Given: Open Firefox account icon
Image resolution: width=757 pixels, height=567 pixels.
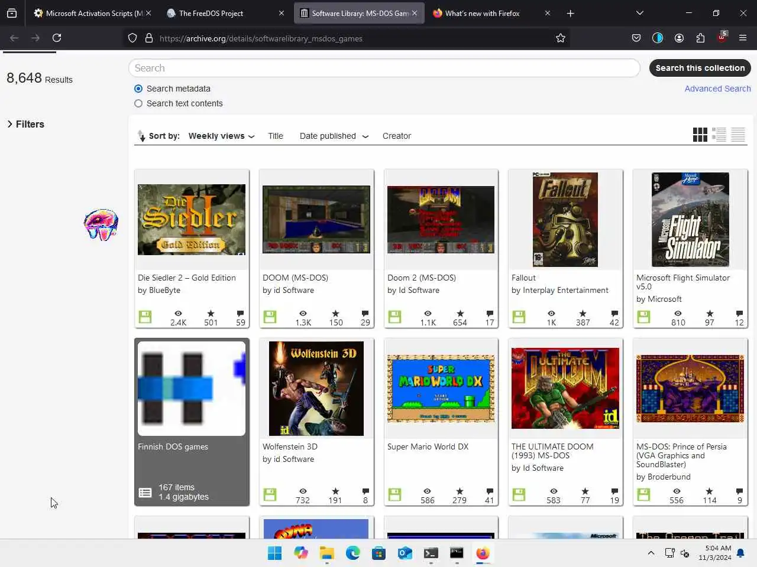Looking at the screenshot, I should pyautogui.click(x=679, y=38).
